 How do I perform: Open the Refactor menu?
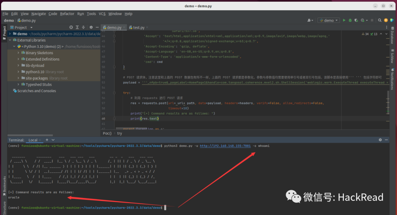coord(67,14)
